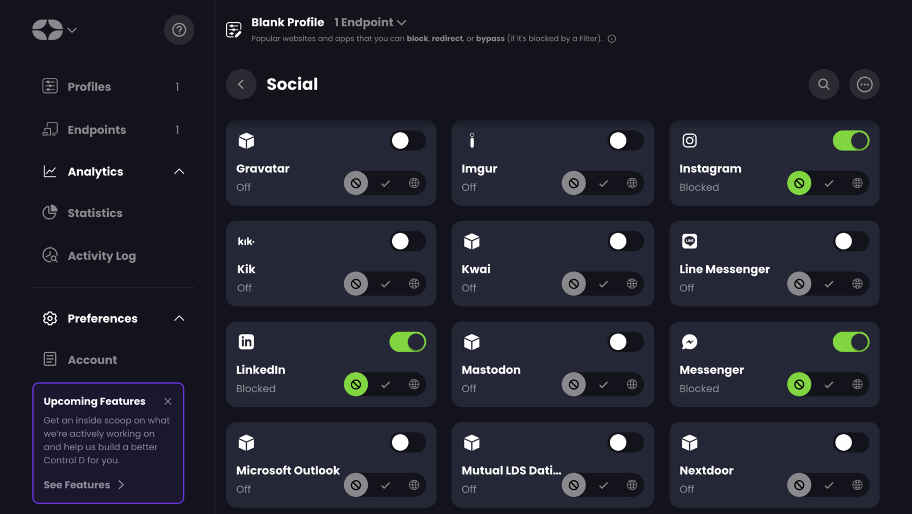Click the help question mark icon
Viewport: 912px width, 514px height.
(x=179, y=30)
